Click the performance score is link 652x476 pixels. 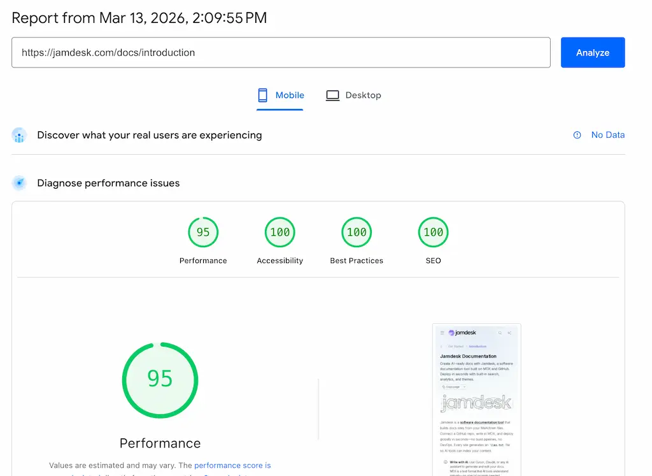(232, 465)
